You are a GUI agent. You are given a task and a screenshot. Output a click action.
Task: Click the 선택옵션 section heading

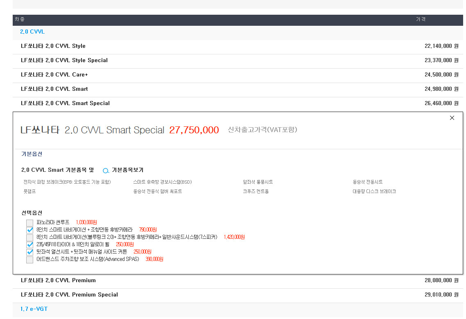[x=32, y=213]
